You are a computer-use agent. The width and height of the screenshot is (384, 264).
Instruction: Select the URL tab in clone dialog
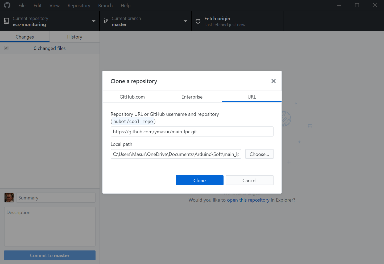coord(252,97)
